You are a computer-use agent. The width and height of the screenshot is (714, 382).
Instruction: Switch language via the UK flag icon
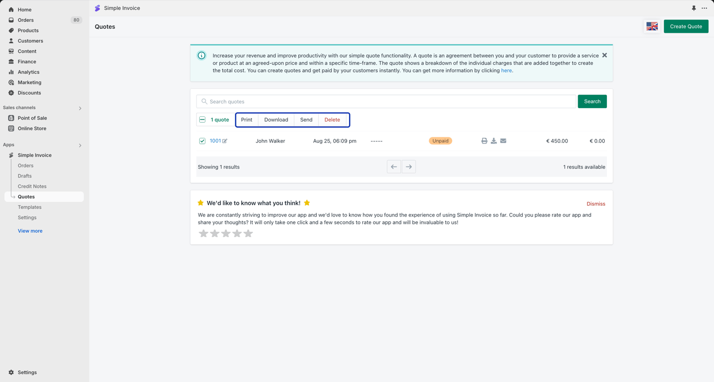click(652, 27)
